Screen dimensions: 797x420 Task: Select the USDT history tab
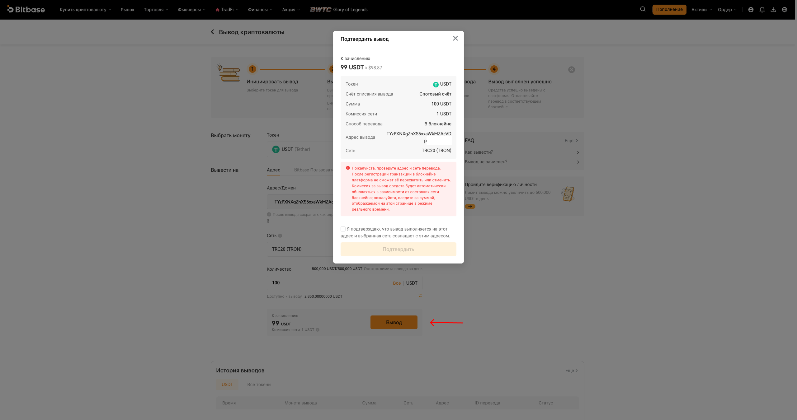click(227, 385)
